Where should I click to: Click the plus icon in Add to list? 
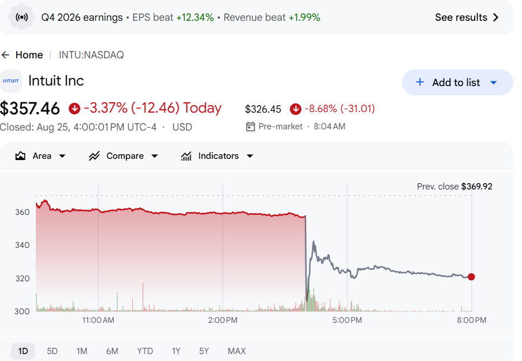coord(420,82)
